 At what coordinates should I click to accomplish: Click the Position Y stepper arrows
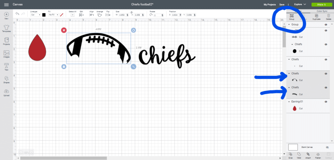pyautogui.click(x=195, y=15)
